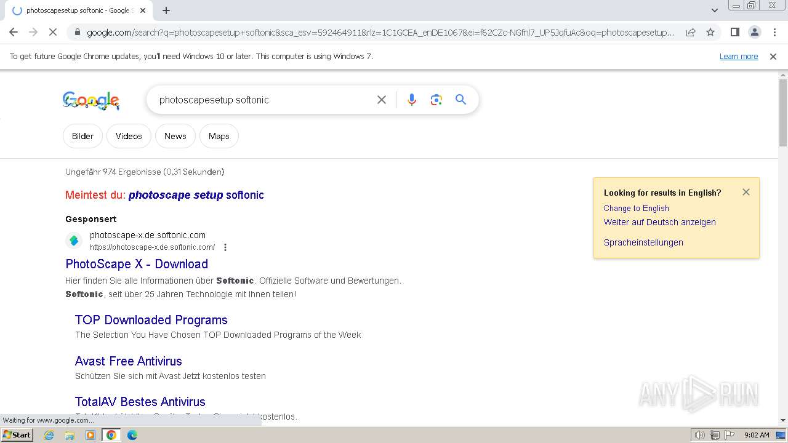788x443 pixels.
Task: Open sponsored result options menu
Action: (225, 247)
